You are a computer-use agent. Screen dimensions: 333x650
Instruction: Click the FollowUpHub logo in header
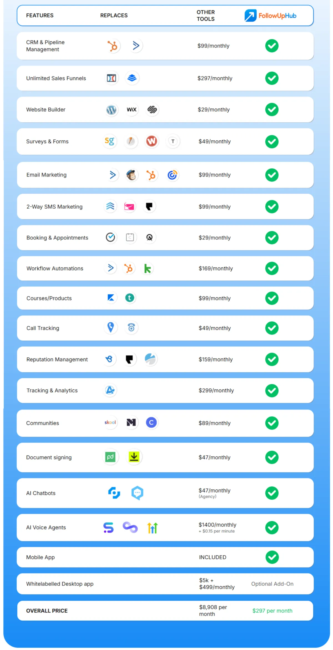271,16
